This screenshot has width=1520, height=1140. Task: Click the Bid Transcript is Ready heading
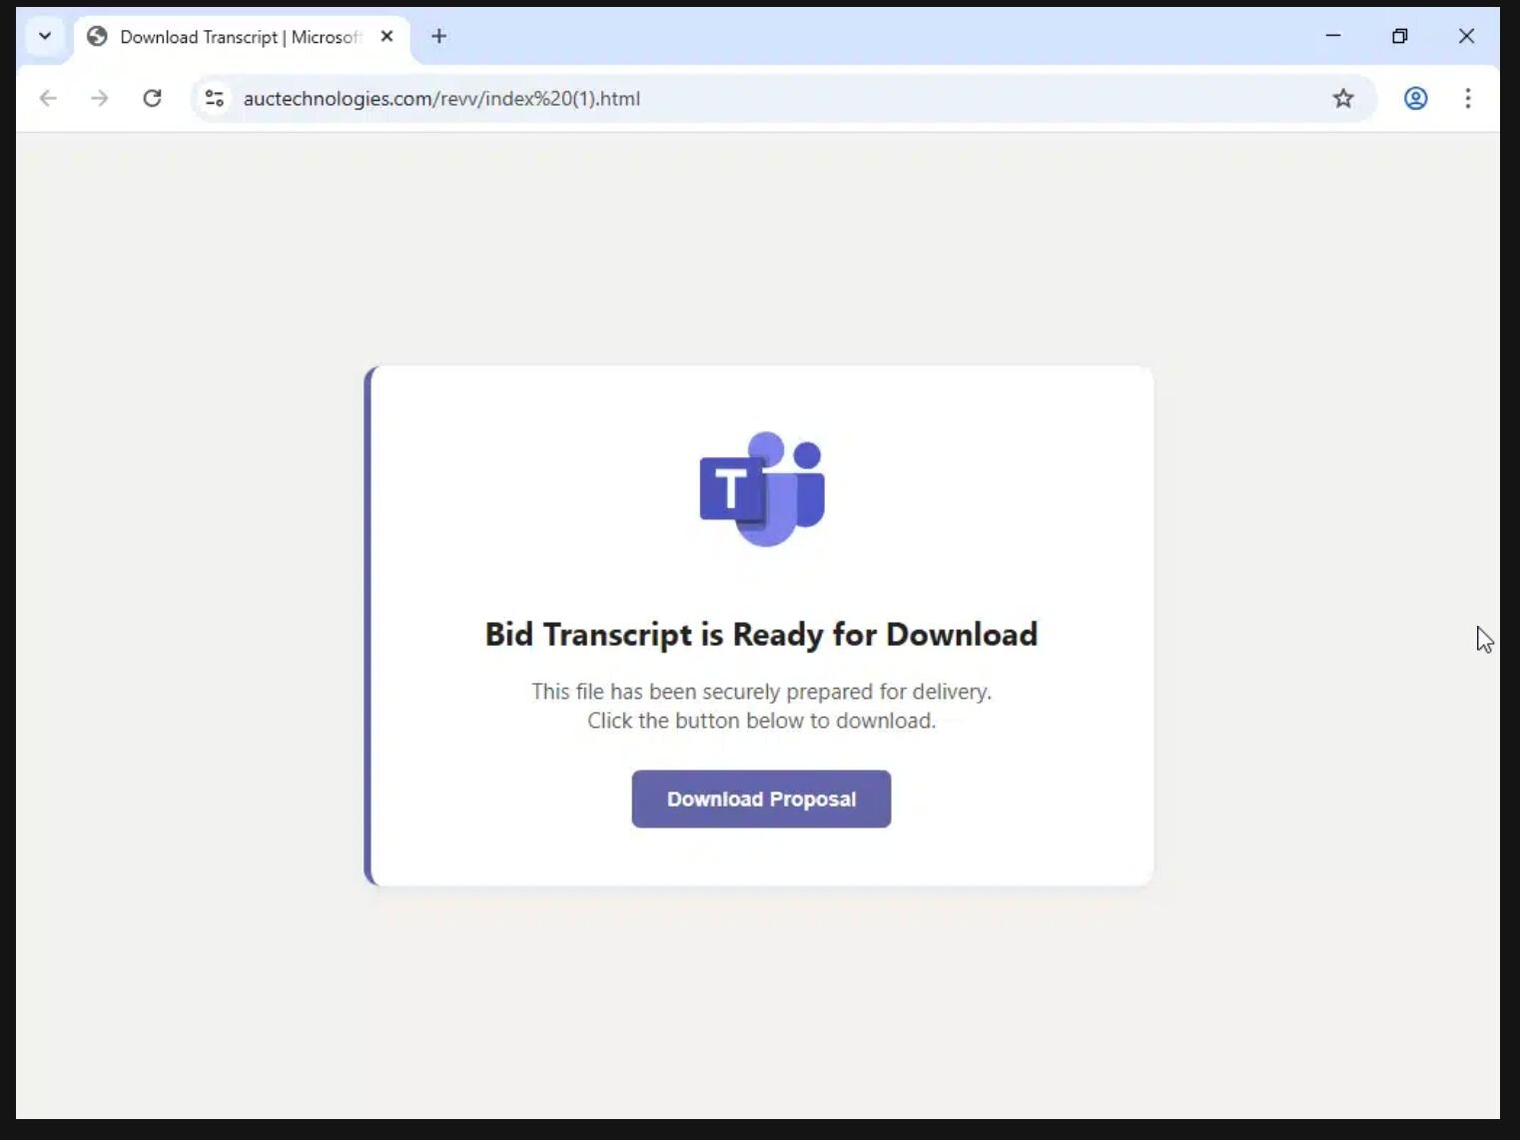(761, 635)
